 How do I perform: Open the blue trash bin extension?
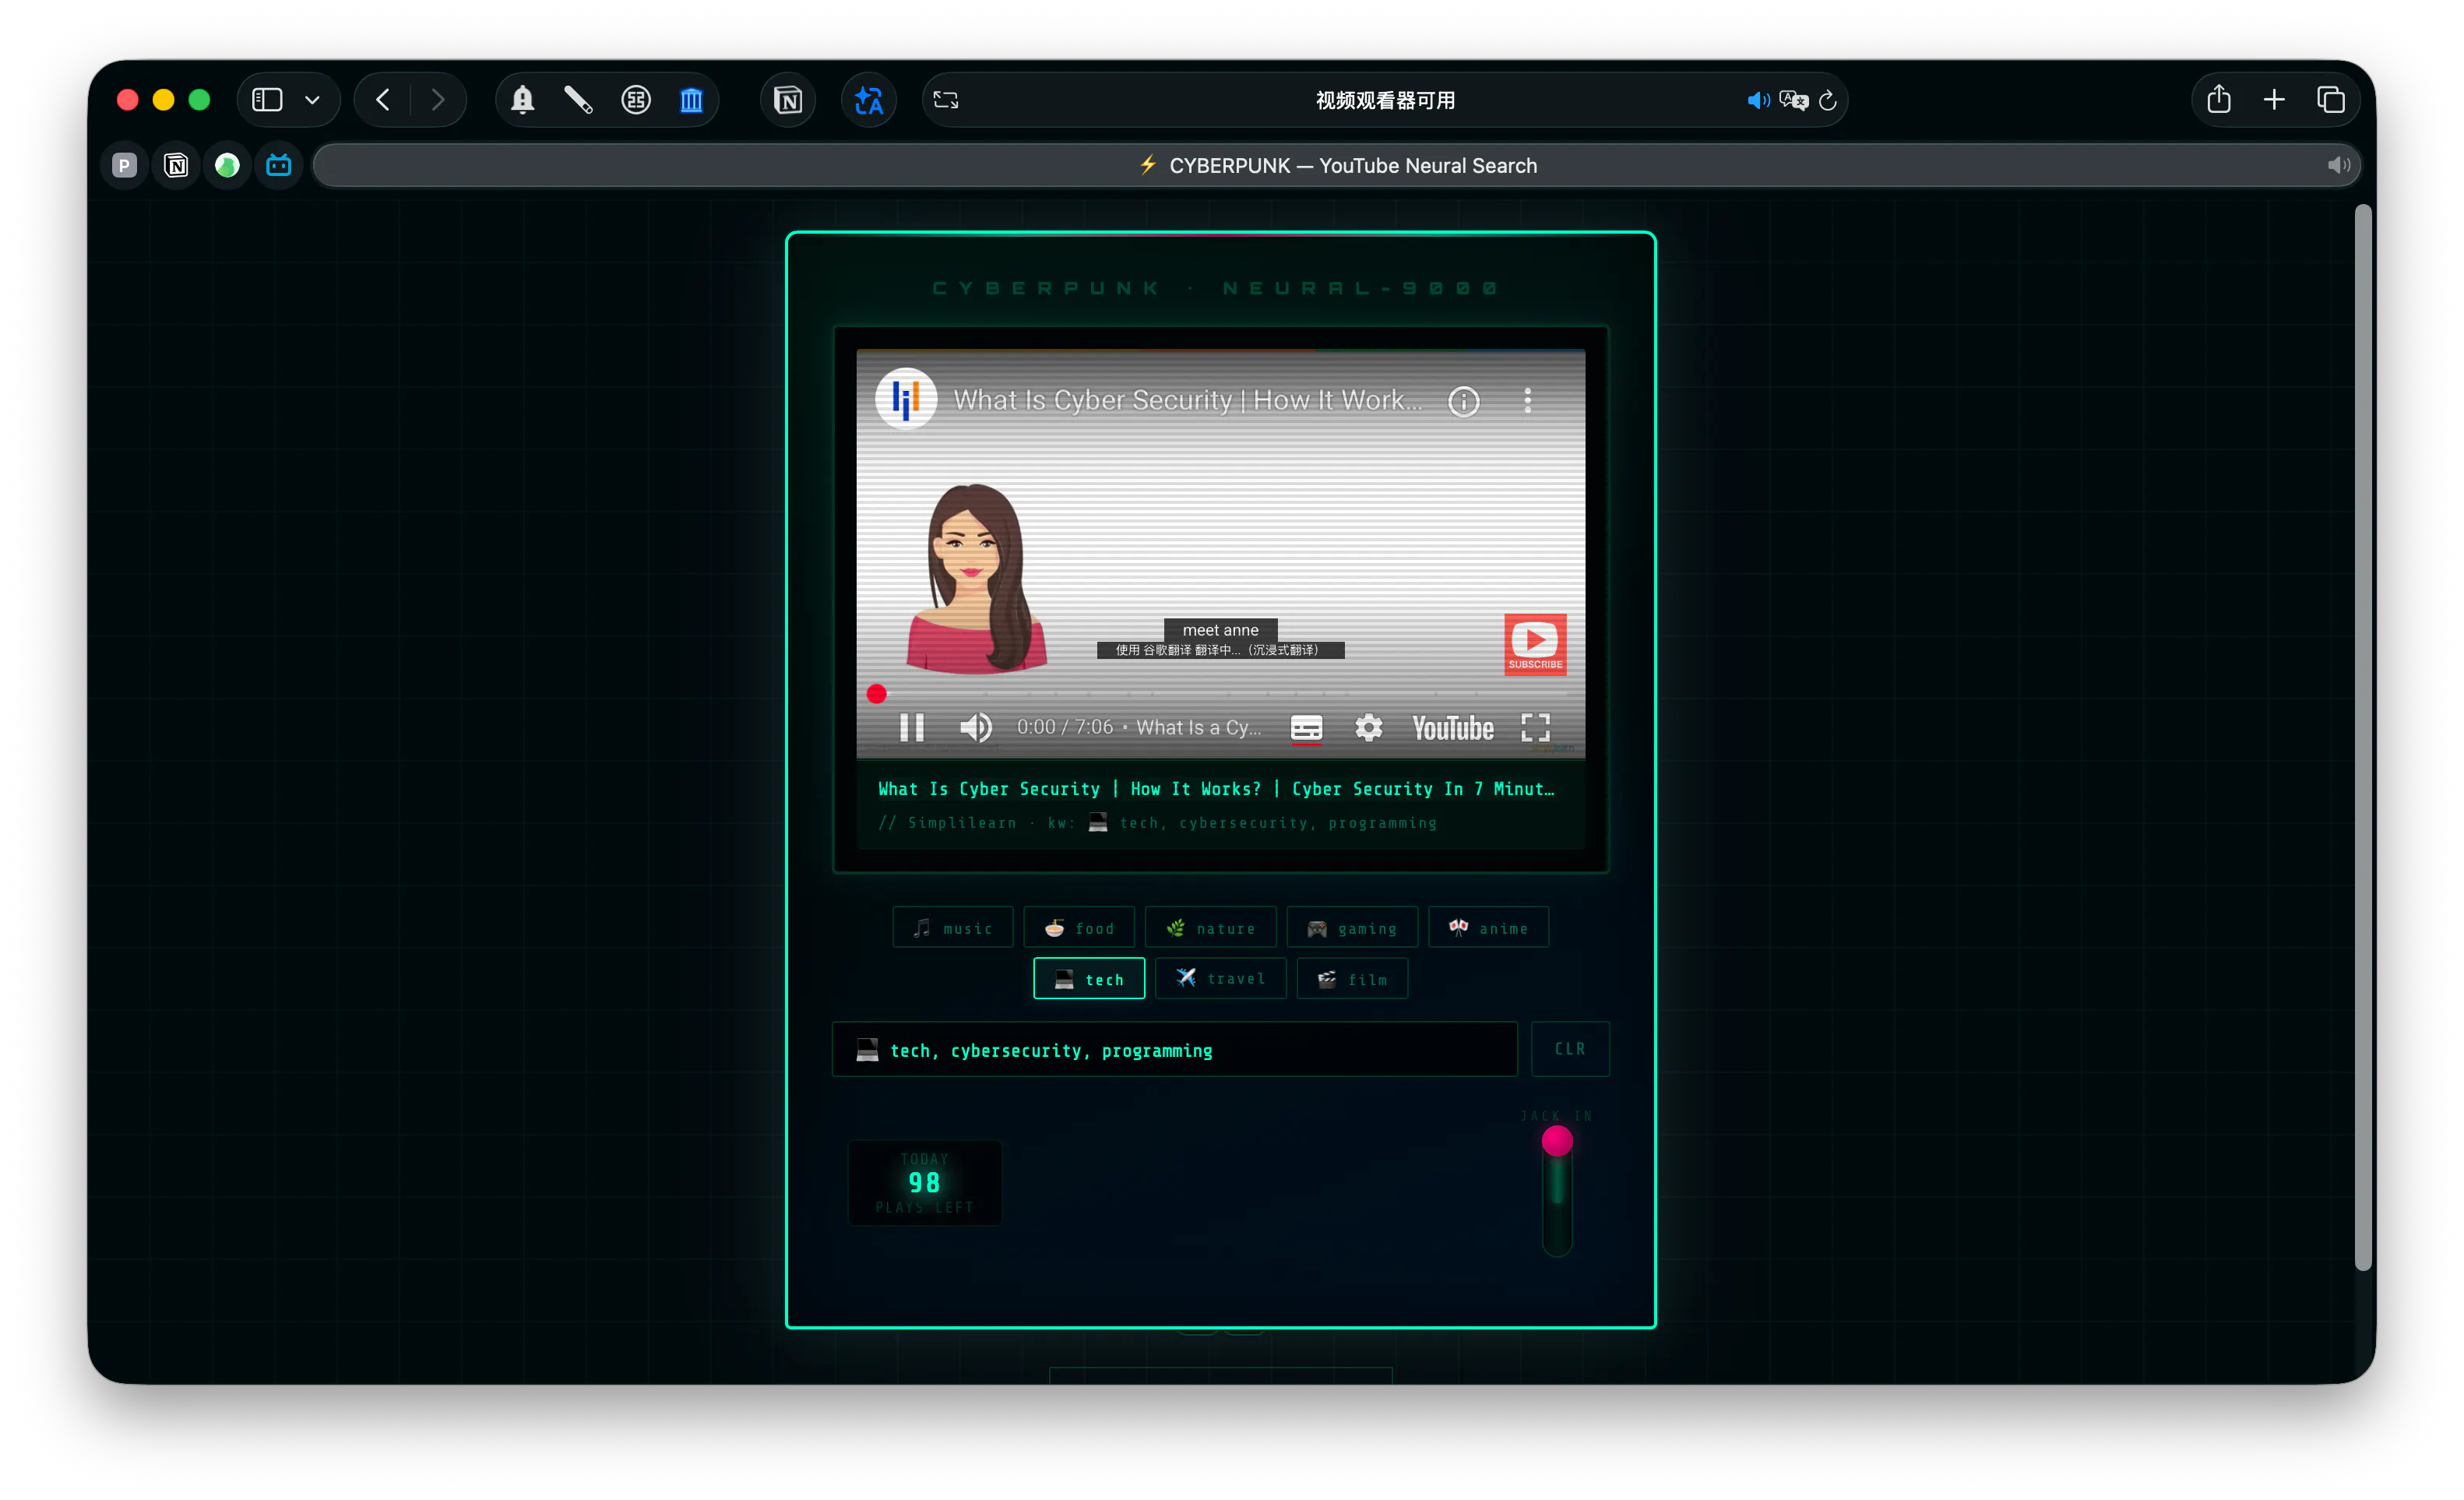[x=691, y=100]
